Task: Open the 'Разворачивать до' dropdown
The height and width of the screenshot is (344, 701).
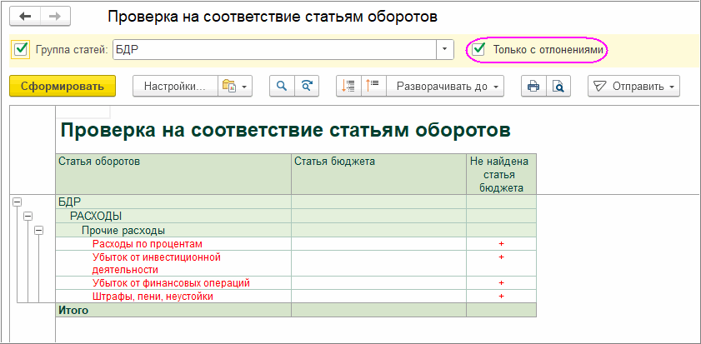Action: pos(448,86)
